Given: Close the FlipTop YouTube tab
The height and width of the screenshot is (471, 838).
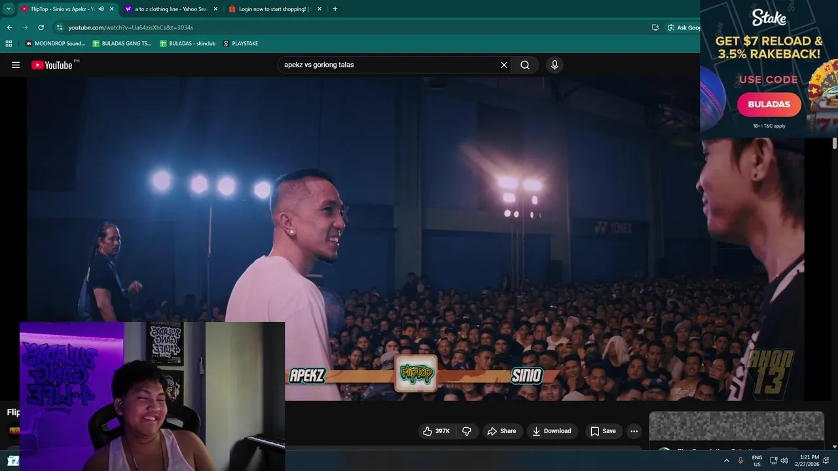Looking at the screenshot, I should pos(112,9).
